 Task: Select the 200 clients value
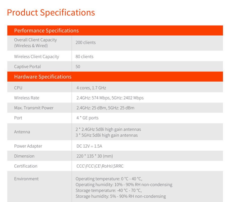[x=86, y=42]
